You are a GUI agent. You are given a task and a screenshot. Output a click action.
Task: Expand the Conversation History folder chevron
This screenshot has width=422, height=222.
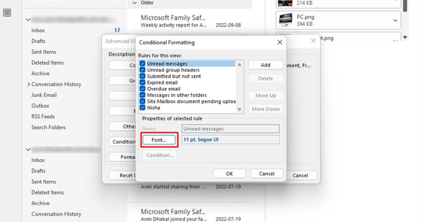28,84
